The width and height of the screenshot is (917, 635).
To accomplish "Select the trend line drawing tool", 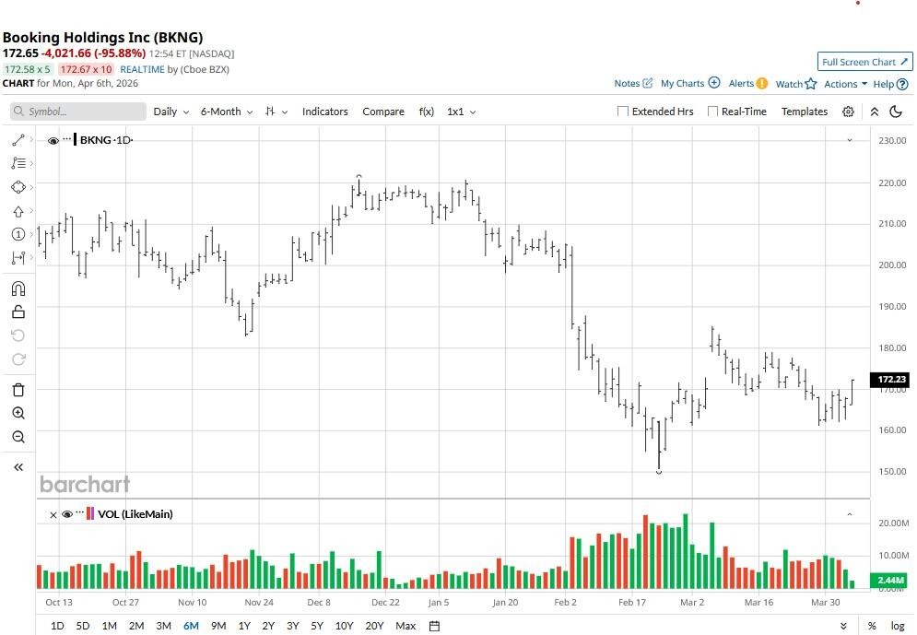I will coord(18,140).
